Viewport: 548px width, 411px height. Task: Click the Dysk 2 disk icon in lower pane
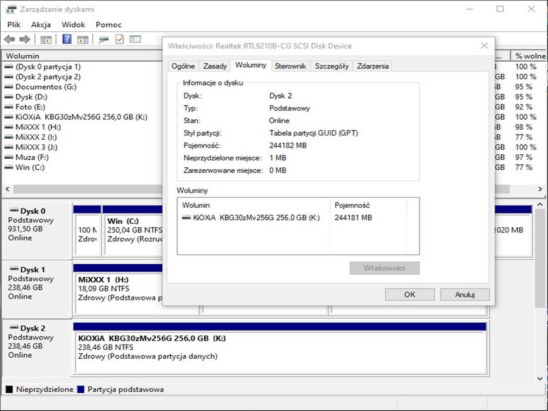pyautogui.click(x=14, y=328)
